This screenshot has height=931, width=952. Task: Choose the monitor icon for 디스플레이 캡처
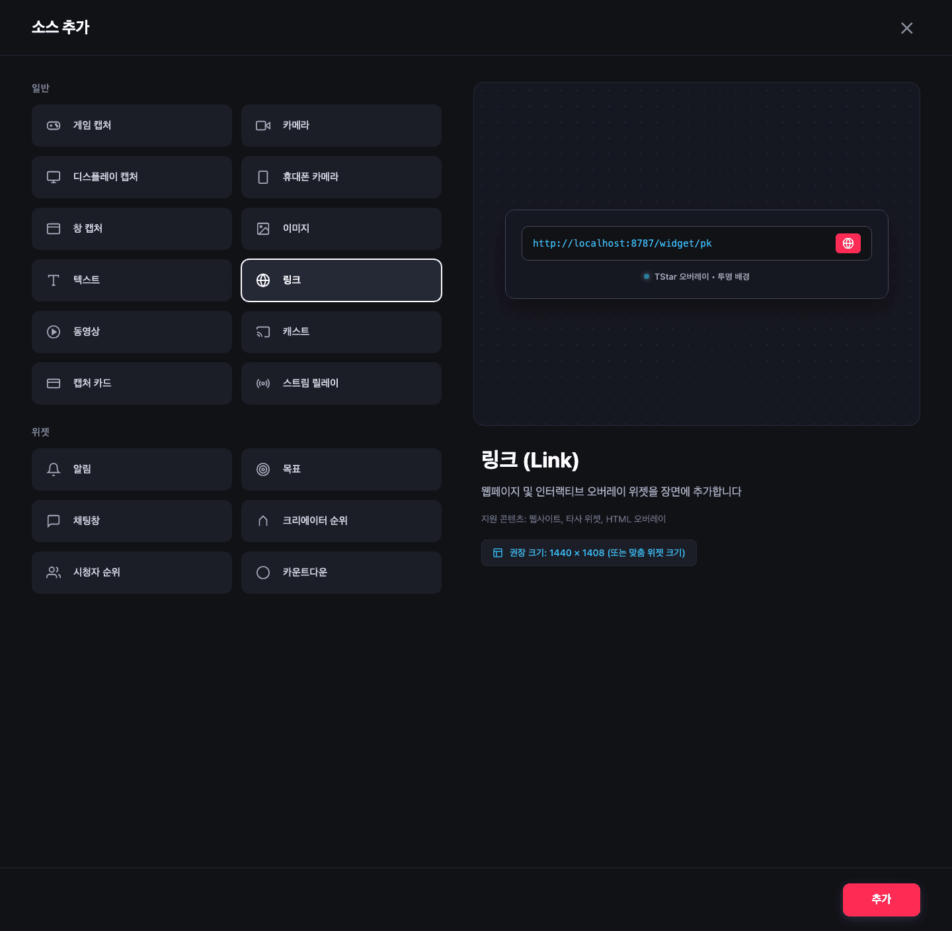point(54,177)
